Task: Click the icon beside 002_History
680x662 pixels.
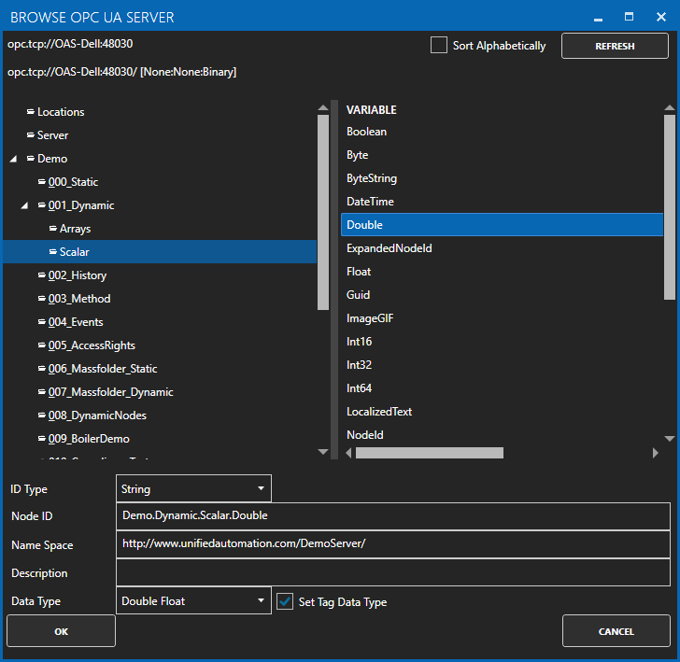Action: tap(42, 275)
